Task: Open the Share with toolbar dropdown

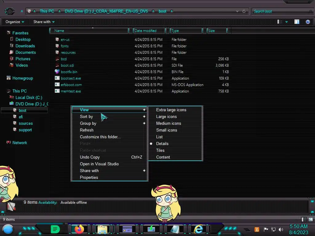Action: click(44, 22)
